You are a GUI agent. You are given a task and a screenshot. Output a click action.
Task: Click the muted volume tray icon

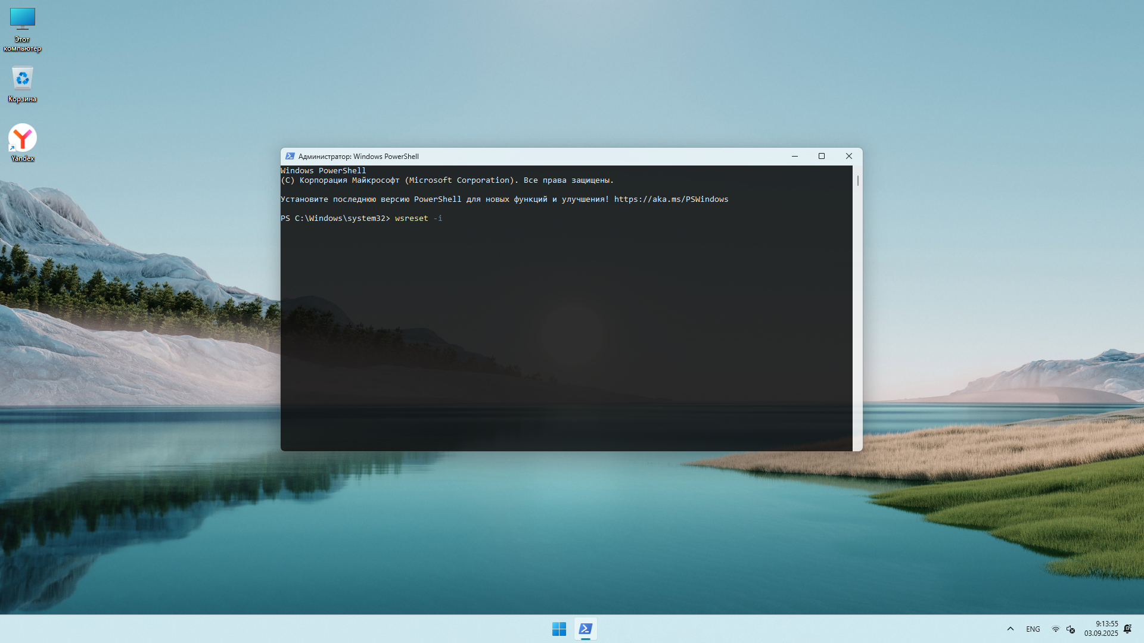[1071, 629]
